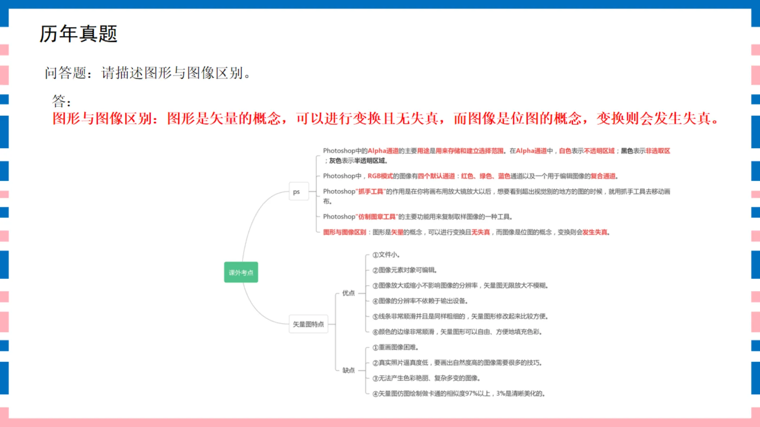
Task: Click the 灰色表示半透明区域 line
Action: coord(356,161)
